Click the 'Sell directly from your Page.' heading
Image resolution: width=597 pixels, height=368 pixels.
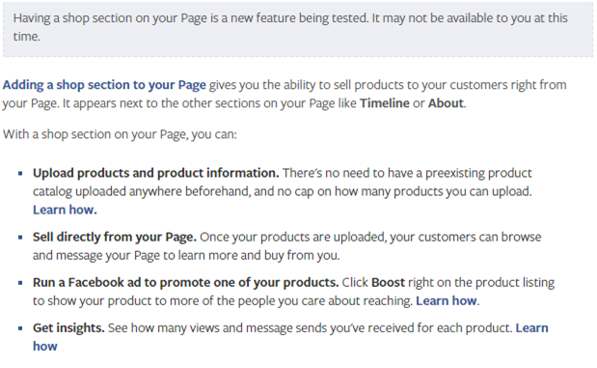pos(115,238)
